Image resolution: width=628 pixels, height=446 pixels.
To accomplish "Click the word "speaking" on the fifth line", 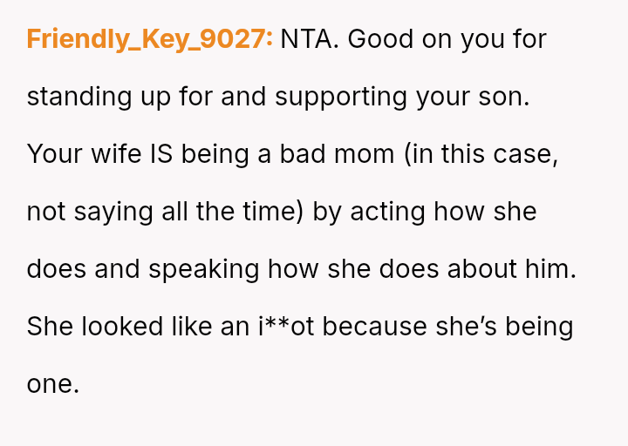I will click(204, 269).
